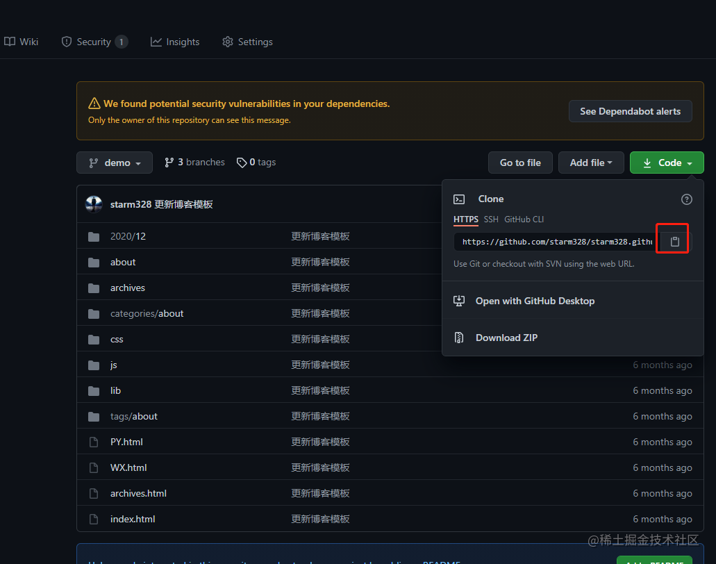Viewport: 716px width, 564px height.
Task: Click the ZIP file icon
Action: [459, 338]
